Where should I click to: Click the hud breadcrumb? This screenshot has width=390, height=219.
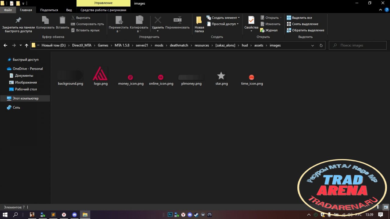coord(244,45)
